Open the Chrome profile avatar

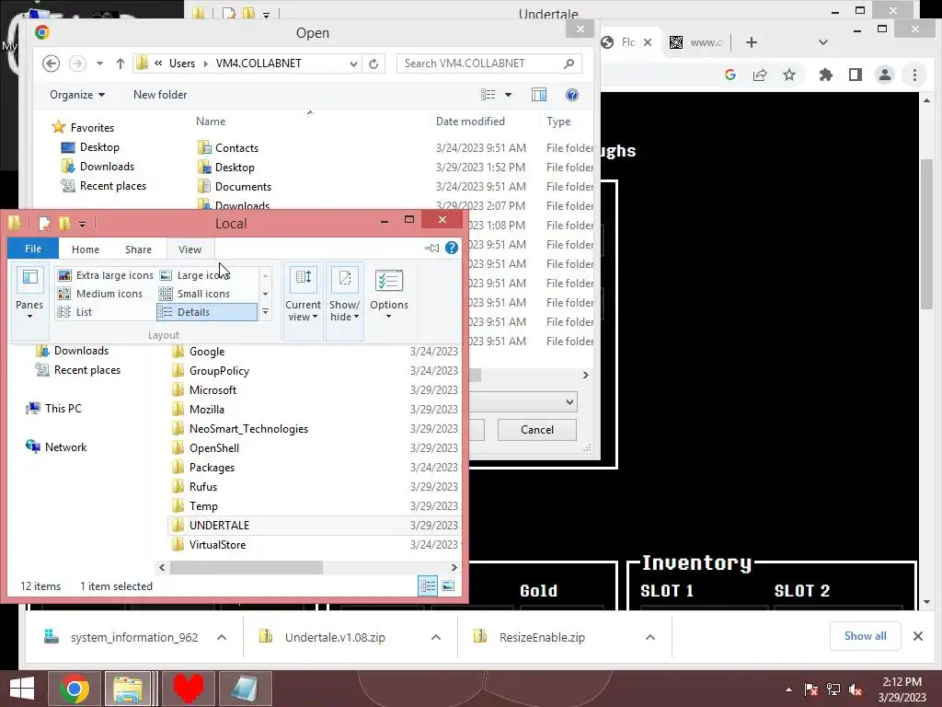click(885, 75)
